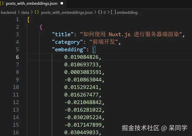192x136 pixels.
Task: Click line number 10 in the gutter
Action: (16, 87)
